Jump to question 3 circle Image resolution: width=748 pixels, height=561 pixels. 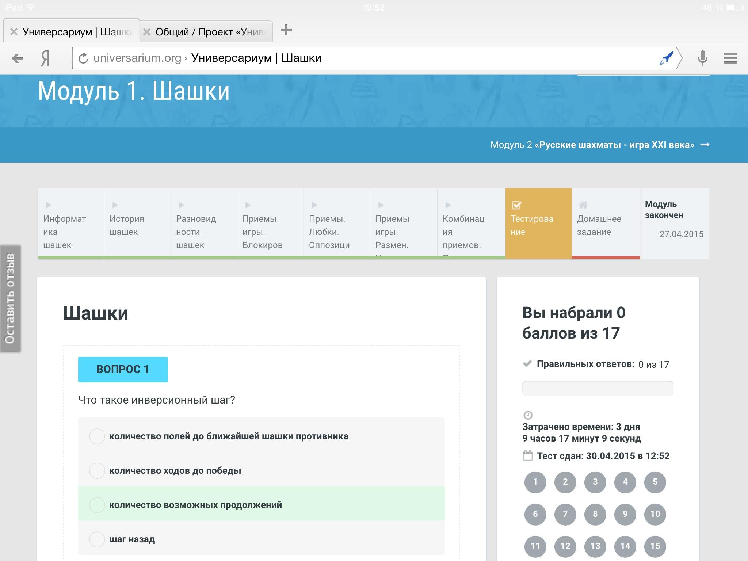click(x=595, y=482)
